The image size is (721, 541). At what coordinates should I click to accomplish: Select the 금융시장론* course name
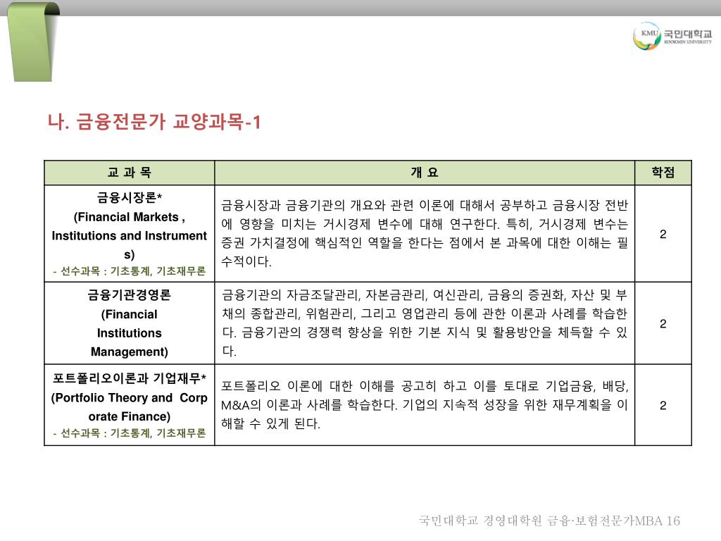click(130, 197)
